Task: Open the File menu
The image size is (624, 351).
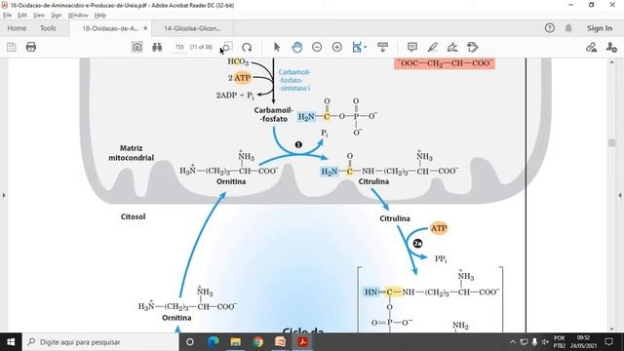Action: click(7, 16)
